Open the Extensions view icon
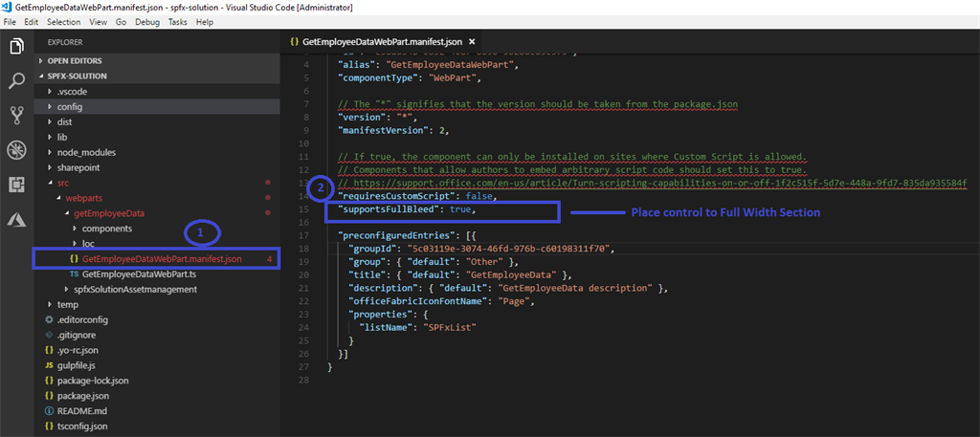Viewport: 980px width, 437px height. point(17,185)
